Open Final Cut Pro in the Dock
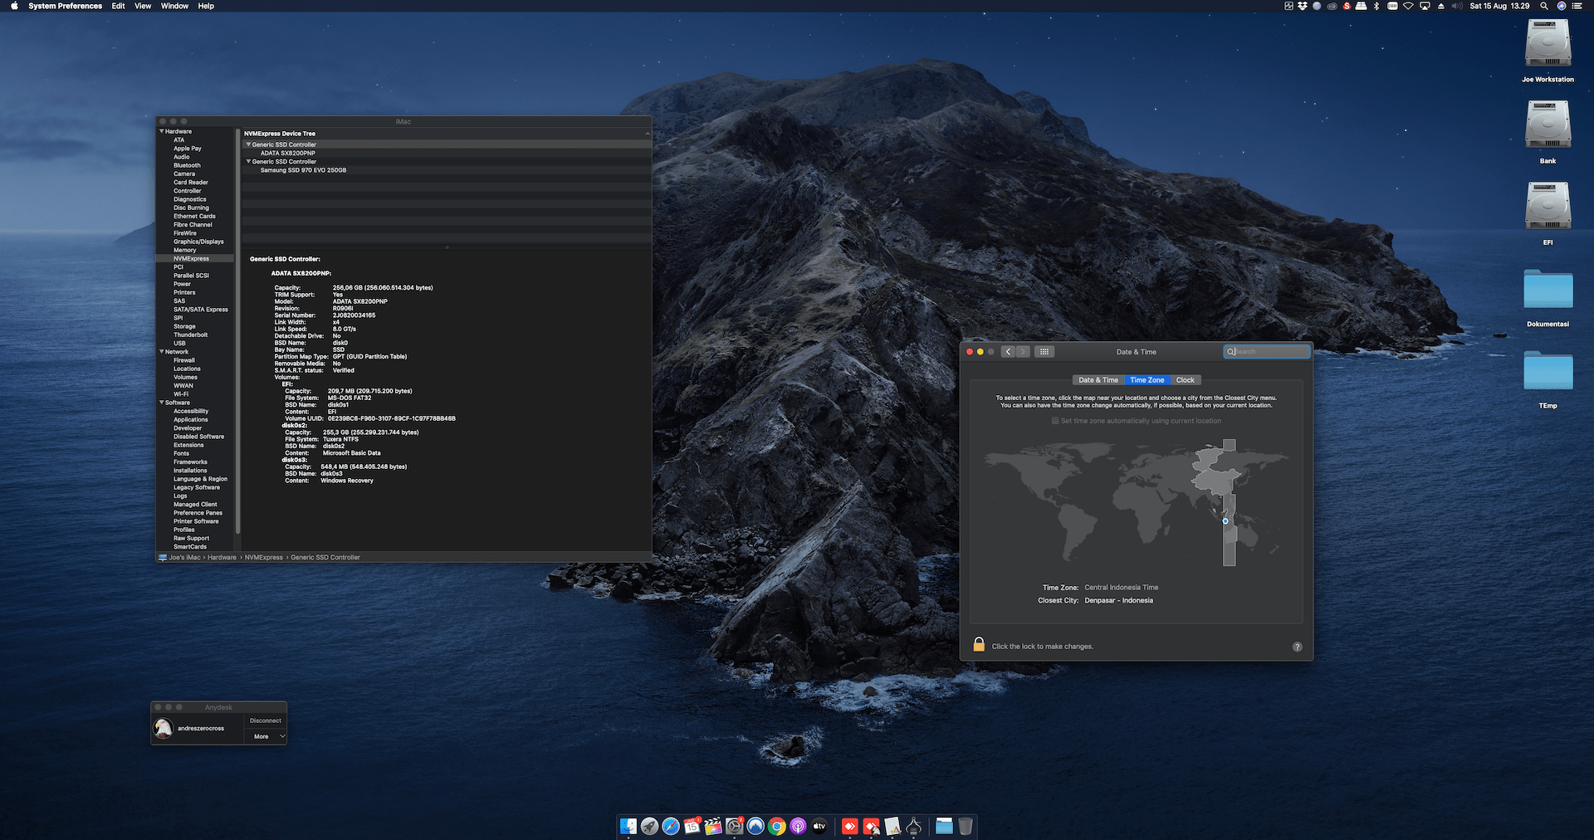1594x840 pixels. click(713, 826)
